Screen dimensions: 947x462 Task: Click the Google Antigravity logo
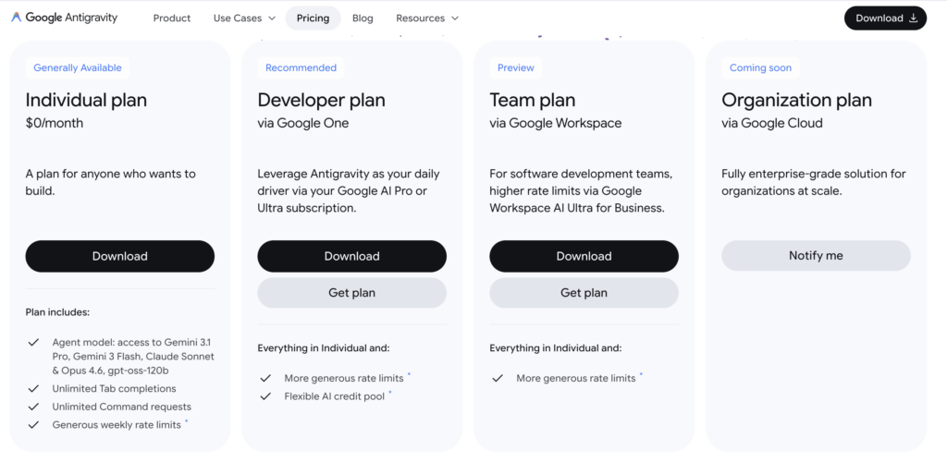pos(65,18)
